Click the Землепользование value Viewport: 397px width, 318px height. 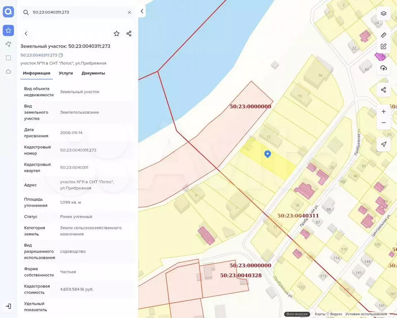79,112
